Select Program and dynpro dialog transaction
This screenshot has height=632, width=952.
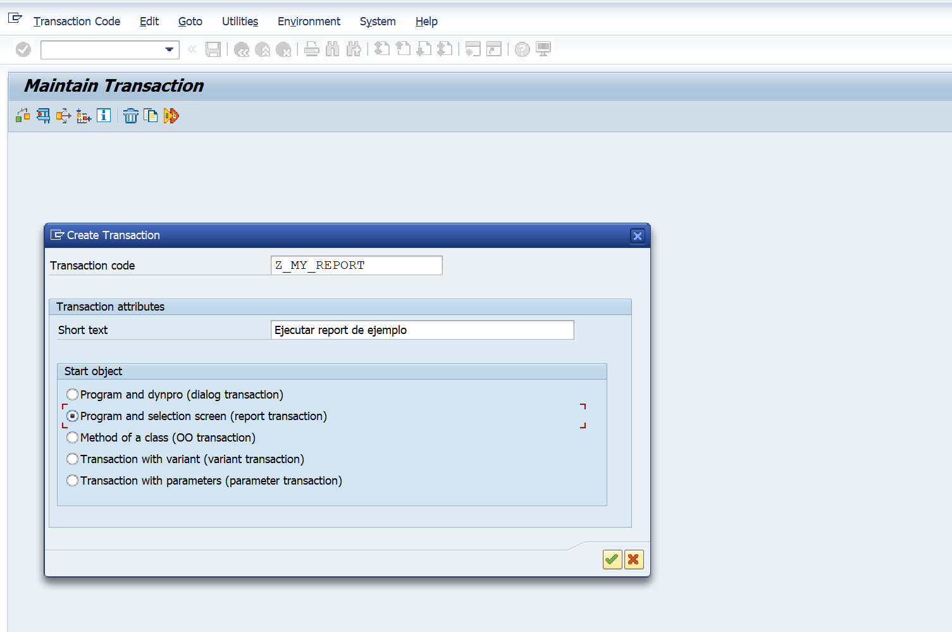[73, 395]
